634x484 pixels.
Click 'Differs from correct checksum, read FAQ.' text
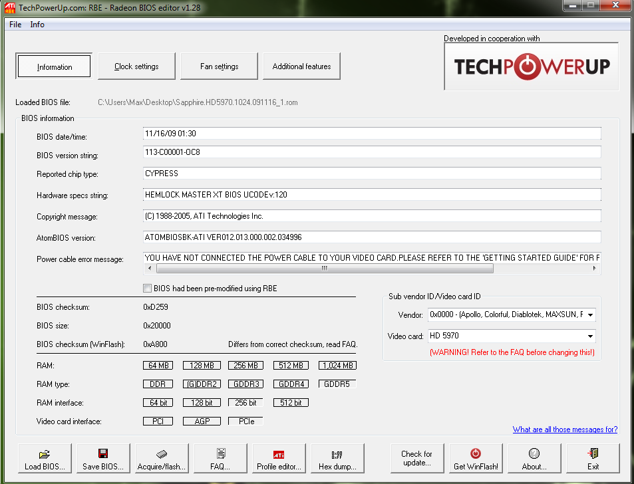[x=293, y=344]
